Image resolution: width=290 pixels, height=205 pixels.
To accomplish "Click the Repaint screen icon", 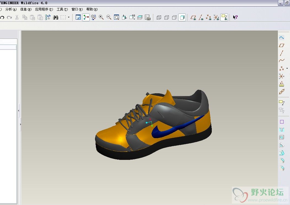I will point(78,17).
